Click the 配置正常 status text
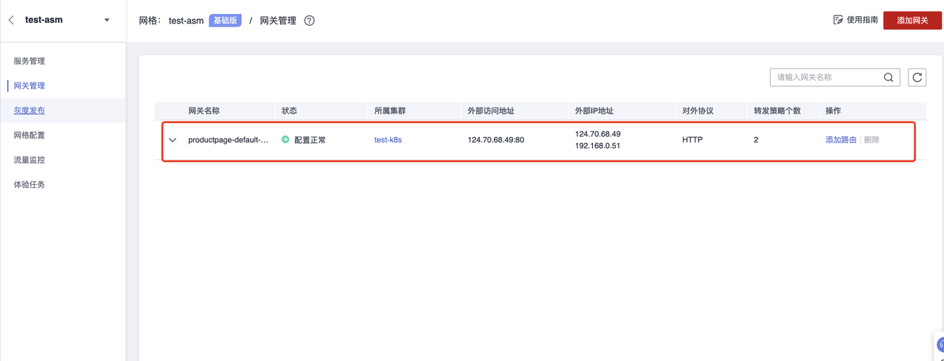The image size is (944, 361). tap(310, 140)
